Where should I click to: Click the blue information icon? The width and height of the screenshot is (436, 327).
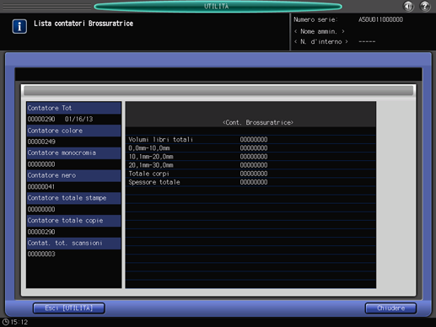point(19,26)
